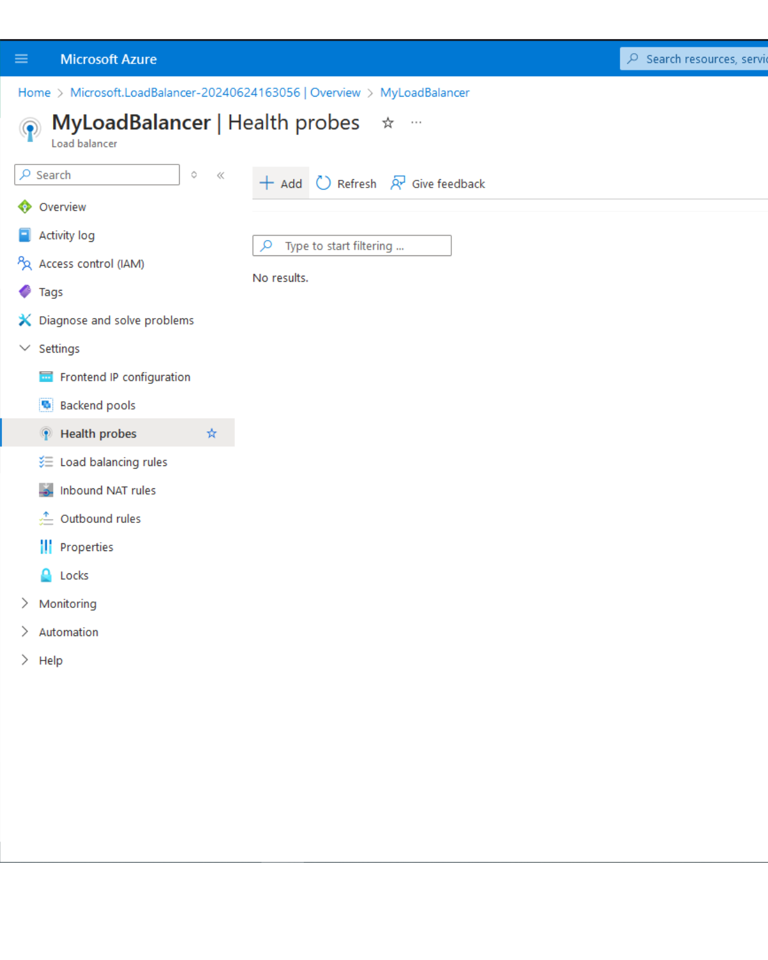Refresh the health probes list
768x960 pixels.
(x=346, y=184)
